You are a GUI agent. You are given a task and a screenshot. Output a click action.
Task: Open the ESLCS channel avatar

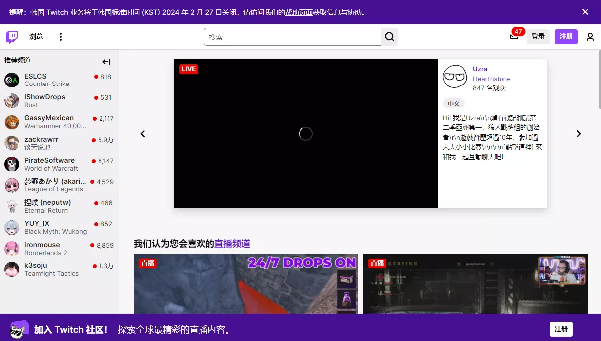(x=11, y=80)
